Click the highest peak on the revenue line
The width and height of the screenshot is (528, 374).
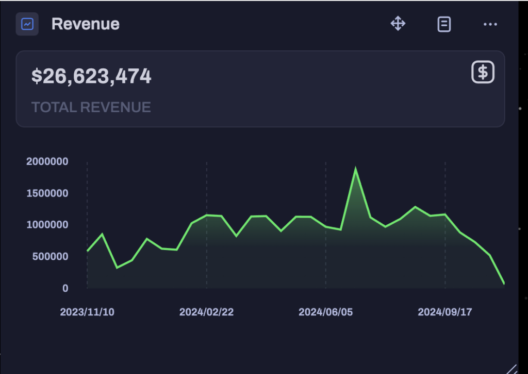click(355, 169)
